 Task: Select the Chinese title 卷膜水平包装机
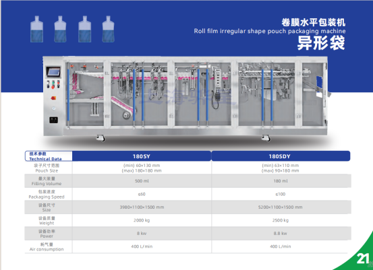click(x=313, y=23)
